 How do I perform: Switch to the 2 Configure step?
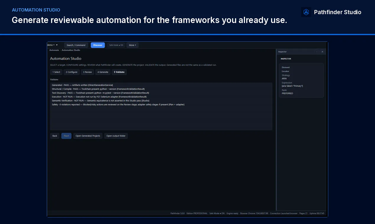coord(71,72)
